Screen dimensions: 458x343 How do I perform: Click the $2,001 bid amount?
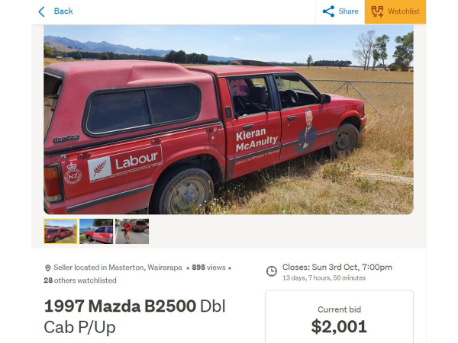pyautogui.click(x=339, y=327)
